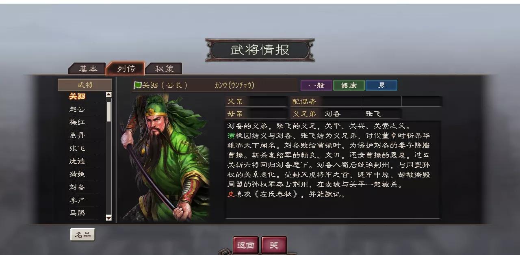
Task: Click the 名品 button
Action: [83, 234]
